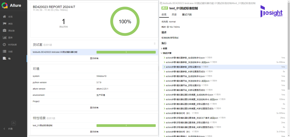Viewport: 290px width, 137px height.
Task: Click the testcase breadcrumb path at the top
Action: tap(209, 3)
